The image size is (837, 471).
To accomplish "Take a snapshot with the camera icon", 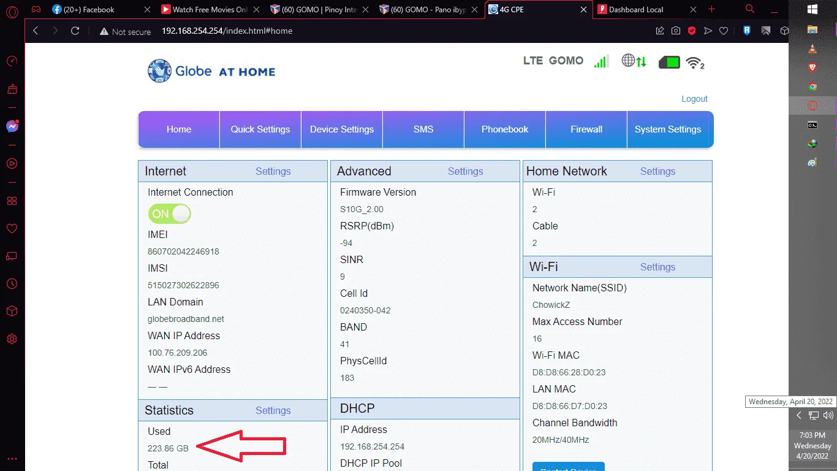I will [676, 31].
